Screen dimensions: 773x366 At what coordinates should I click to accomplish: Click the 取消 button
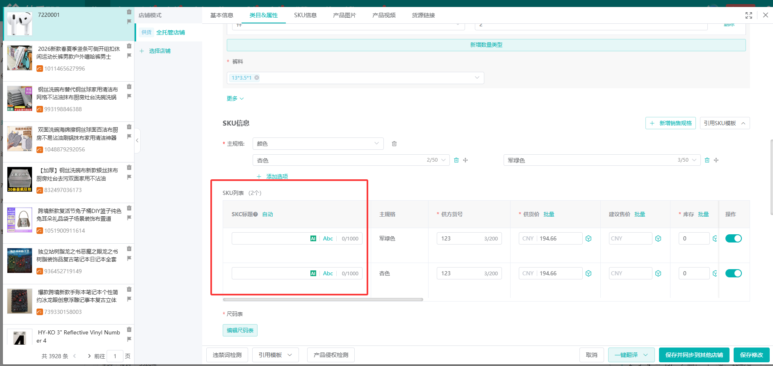click(x=592, y=355)
